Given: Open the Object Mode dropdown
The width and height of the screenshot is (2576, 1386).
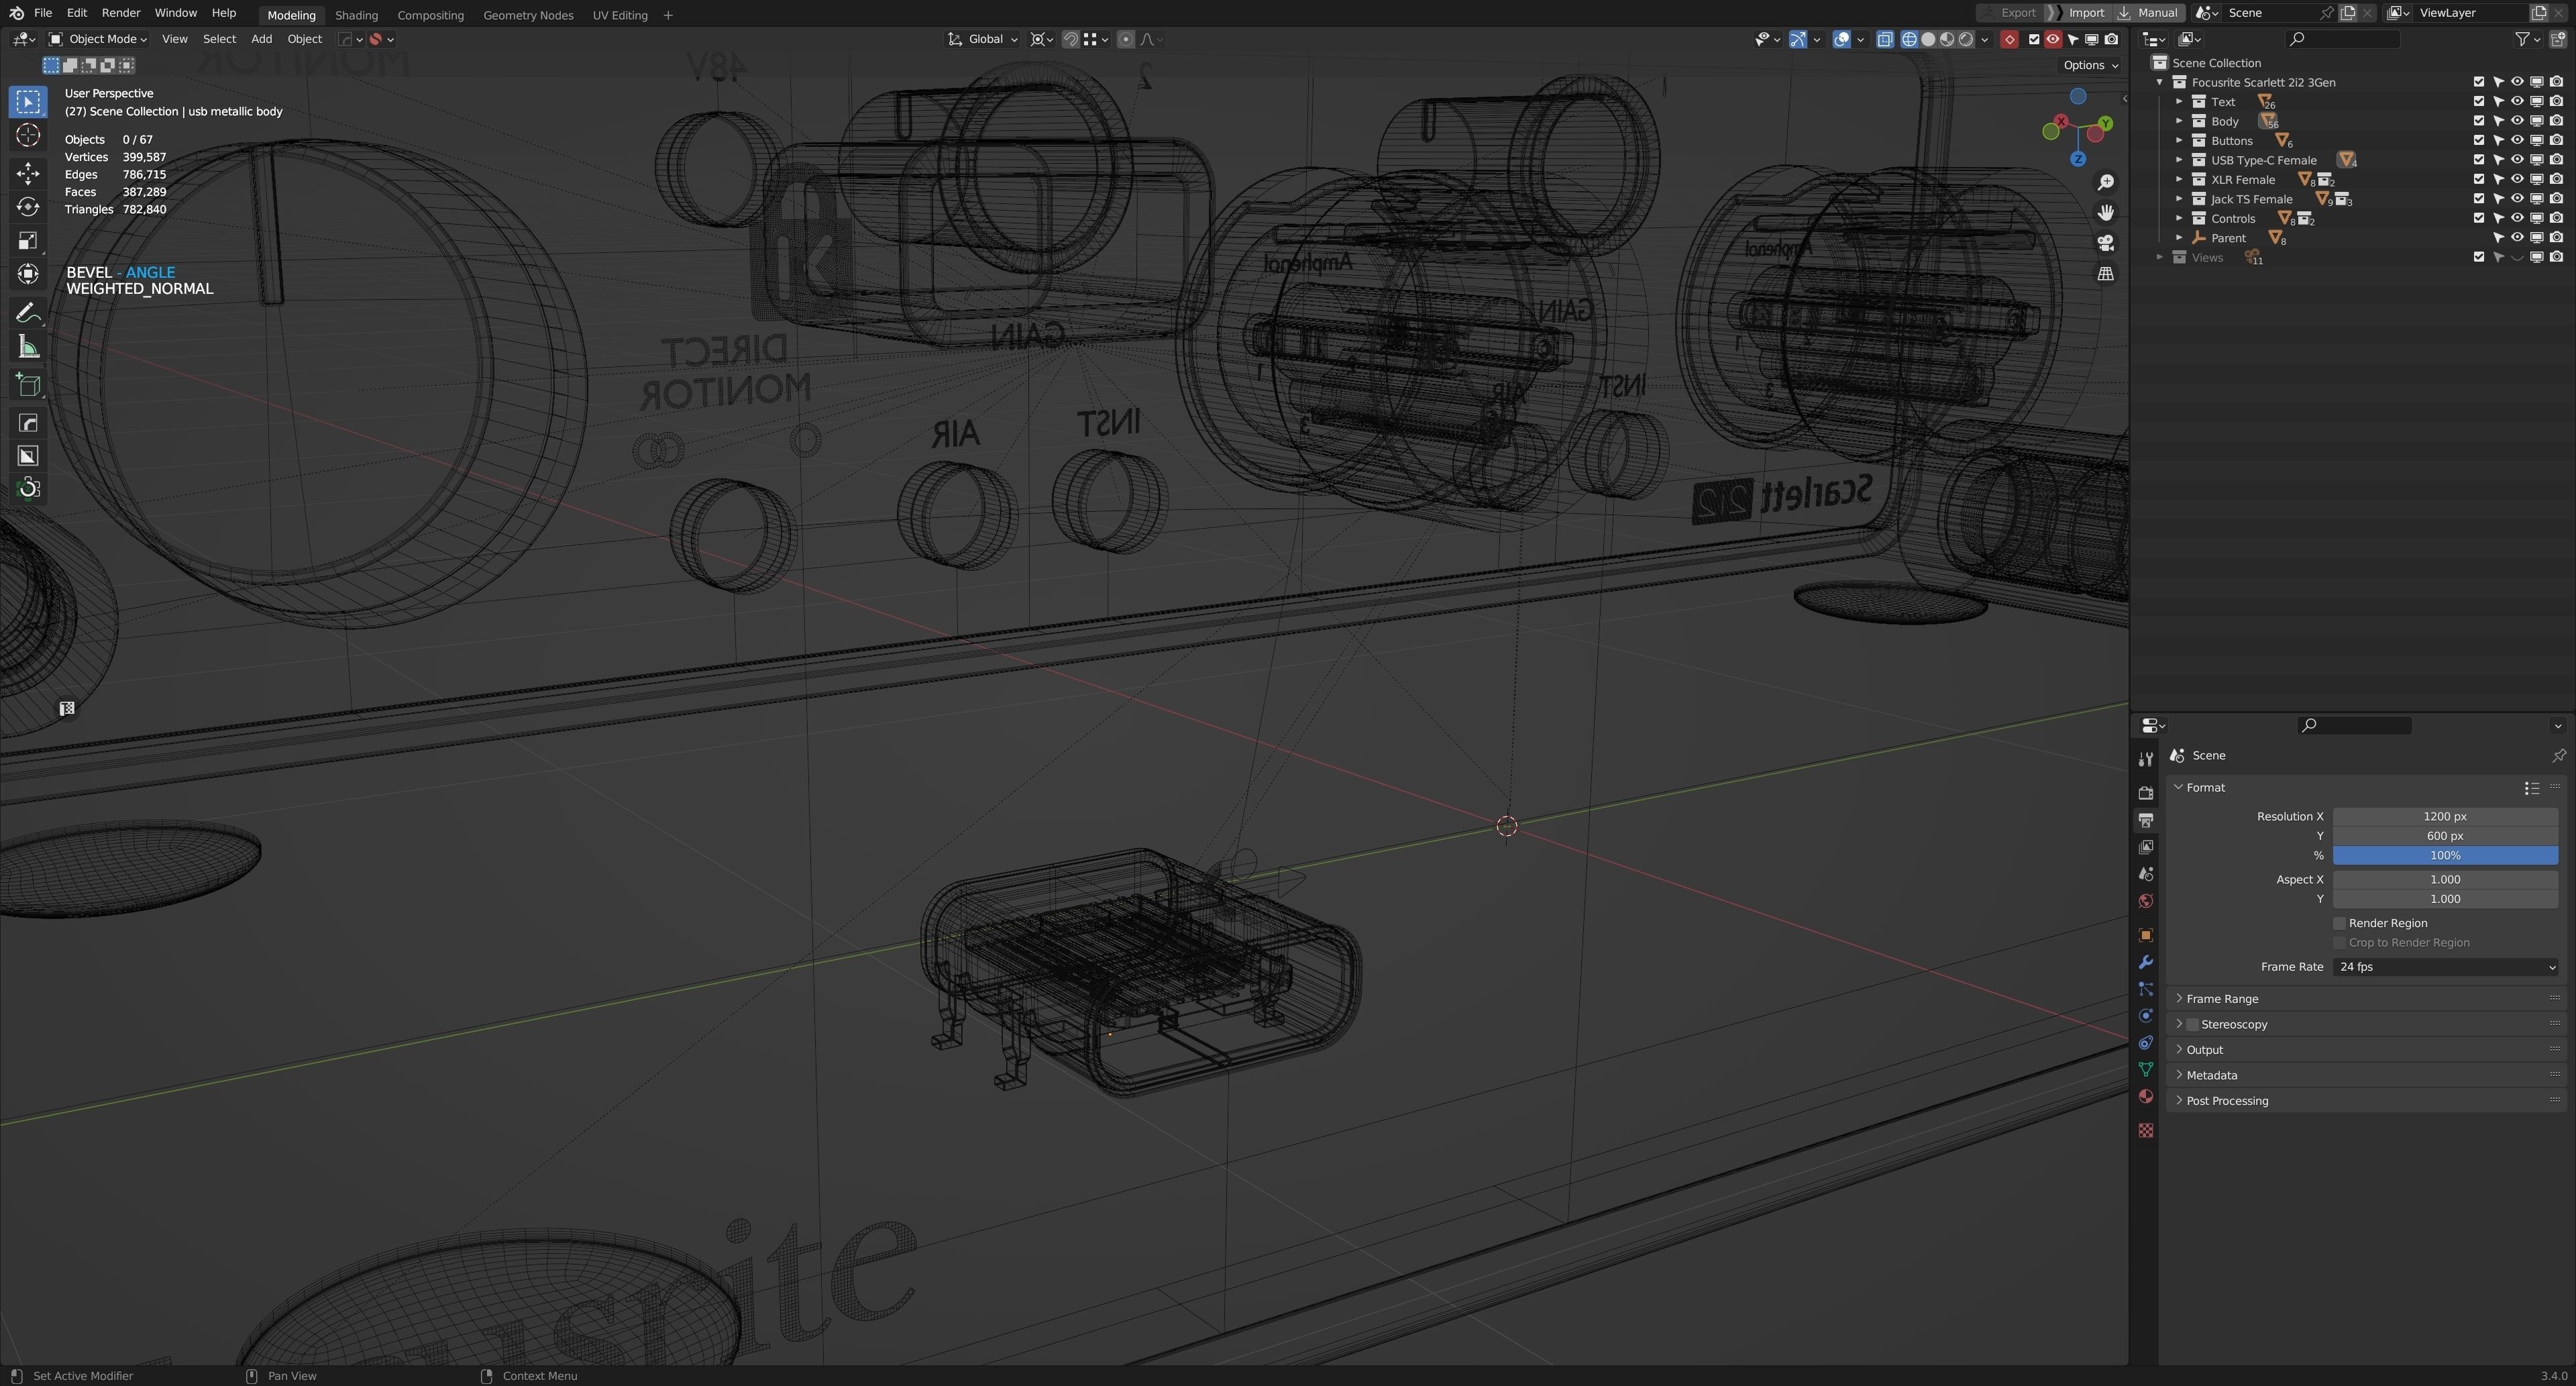Looking at the screenshot, I should point(98,39).
